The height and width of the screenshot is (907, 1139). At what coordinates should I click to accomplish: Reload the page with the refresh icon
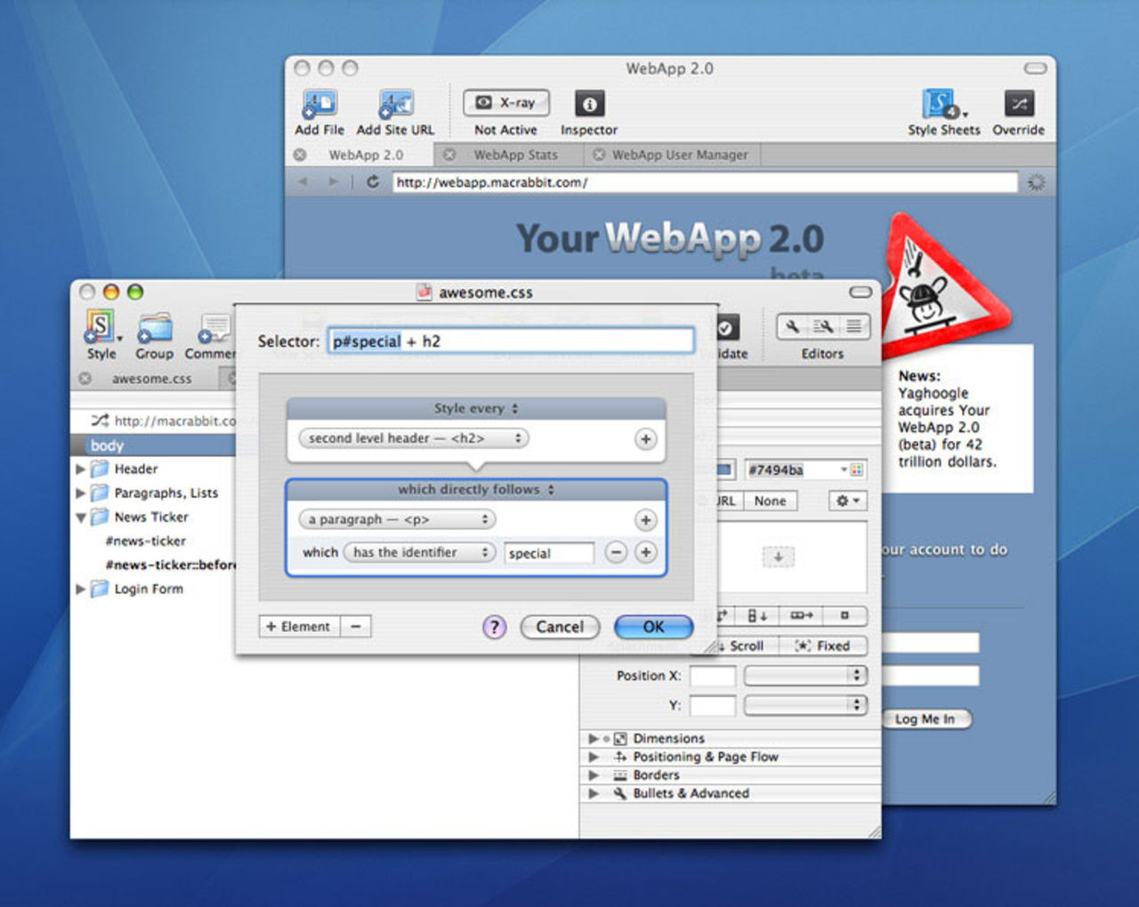(x=373, y=182)
